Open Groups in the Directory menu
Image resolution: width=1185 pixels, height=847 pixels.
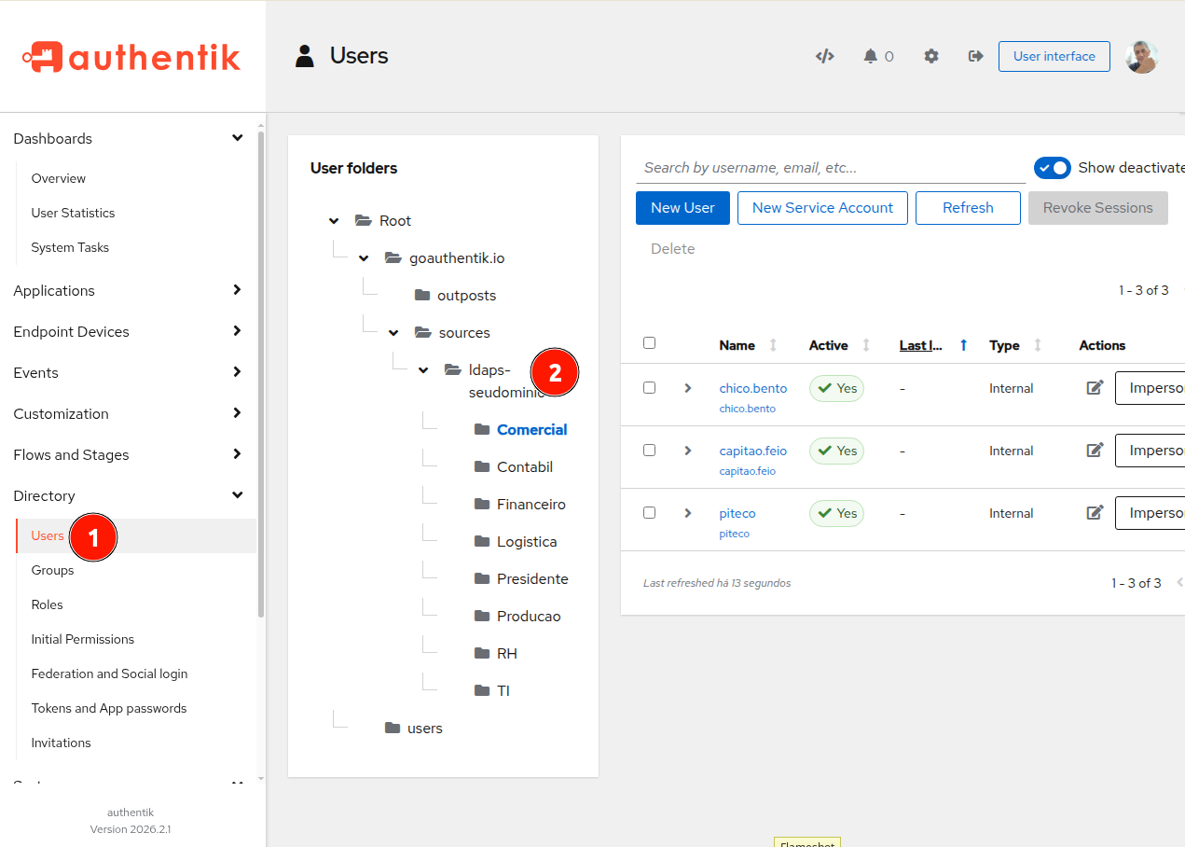click(52, 570)
